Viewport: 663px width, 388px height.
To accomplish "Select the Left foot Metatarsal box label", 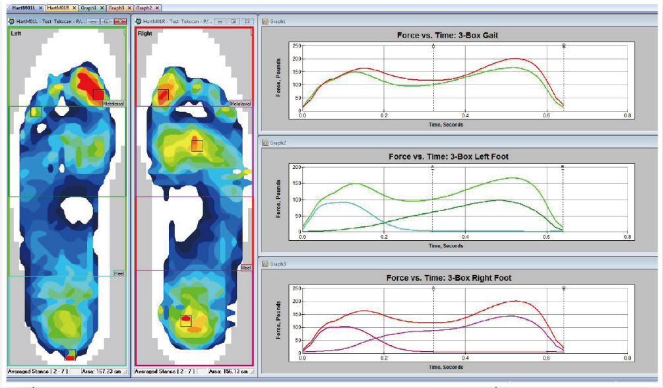I will click(113, 104).
